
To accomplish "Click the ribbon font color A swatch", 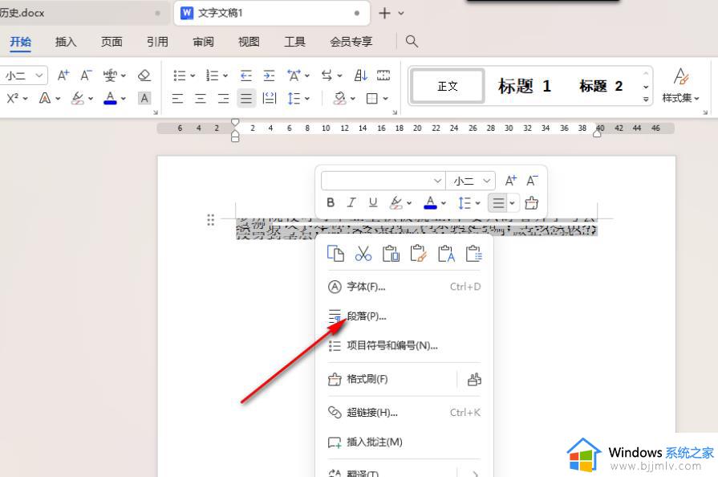I will coord(111,98).
